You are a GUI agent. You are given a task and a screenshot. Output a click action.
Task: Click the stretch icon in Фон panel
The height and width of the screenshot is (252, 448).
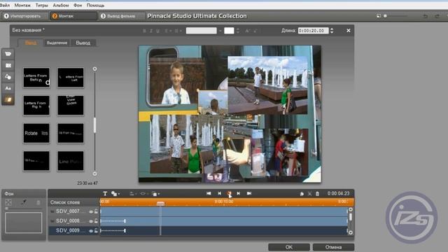point(8,202)
